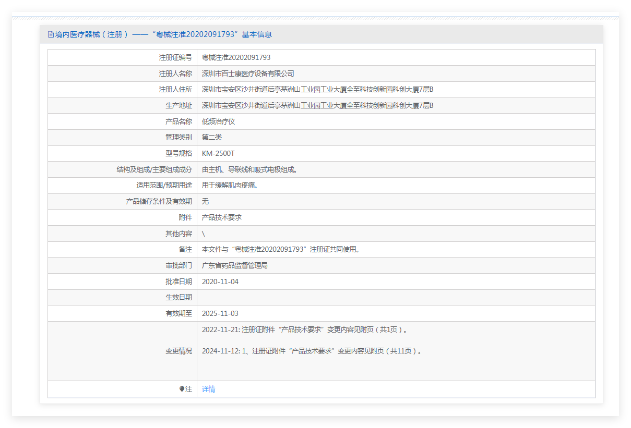The image size is (631, 428).
Task: Click the bullet icon beside 注
Action: [182, 389]
